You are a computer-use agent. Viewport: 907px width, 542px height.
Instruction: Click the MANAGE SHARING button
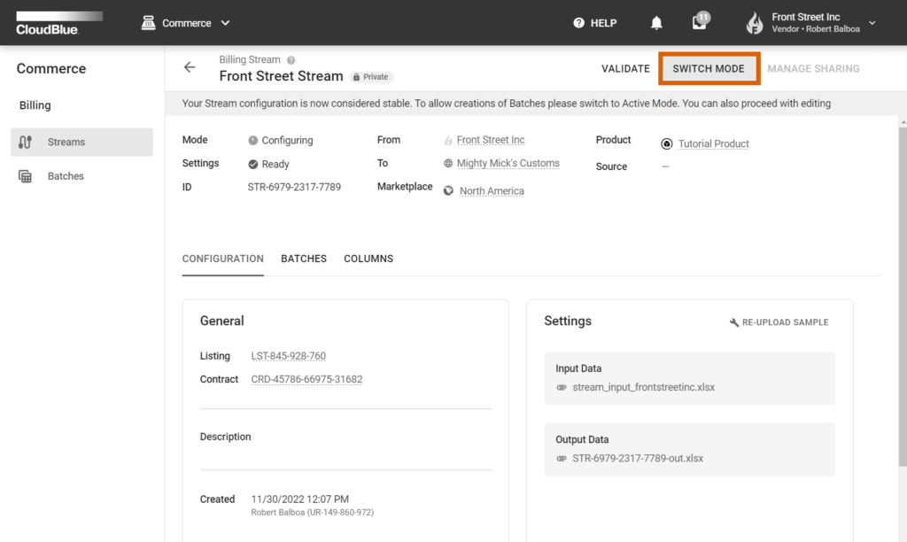[813, 69]
